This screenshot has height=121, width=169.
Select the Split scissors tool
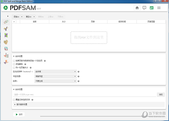pos(6,29)
